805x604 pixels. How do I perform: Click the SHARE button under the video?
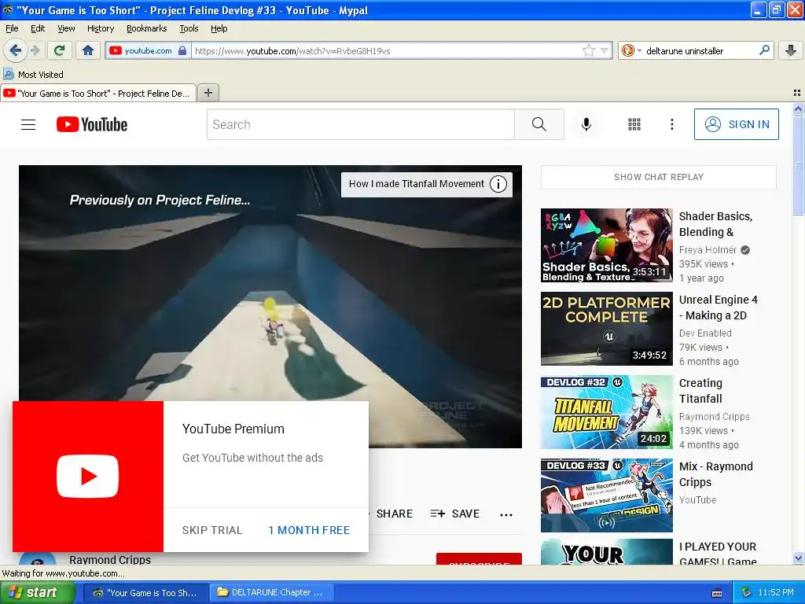(395, 514)
